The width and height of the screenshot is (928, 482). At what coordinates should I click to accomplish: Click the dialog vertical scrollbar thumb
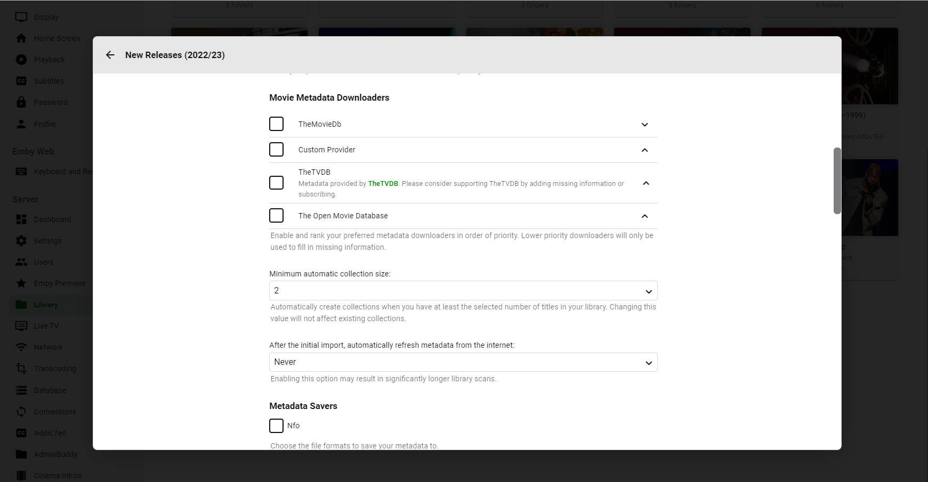tap(837, 181)
